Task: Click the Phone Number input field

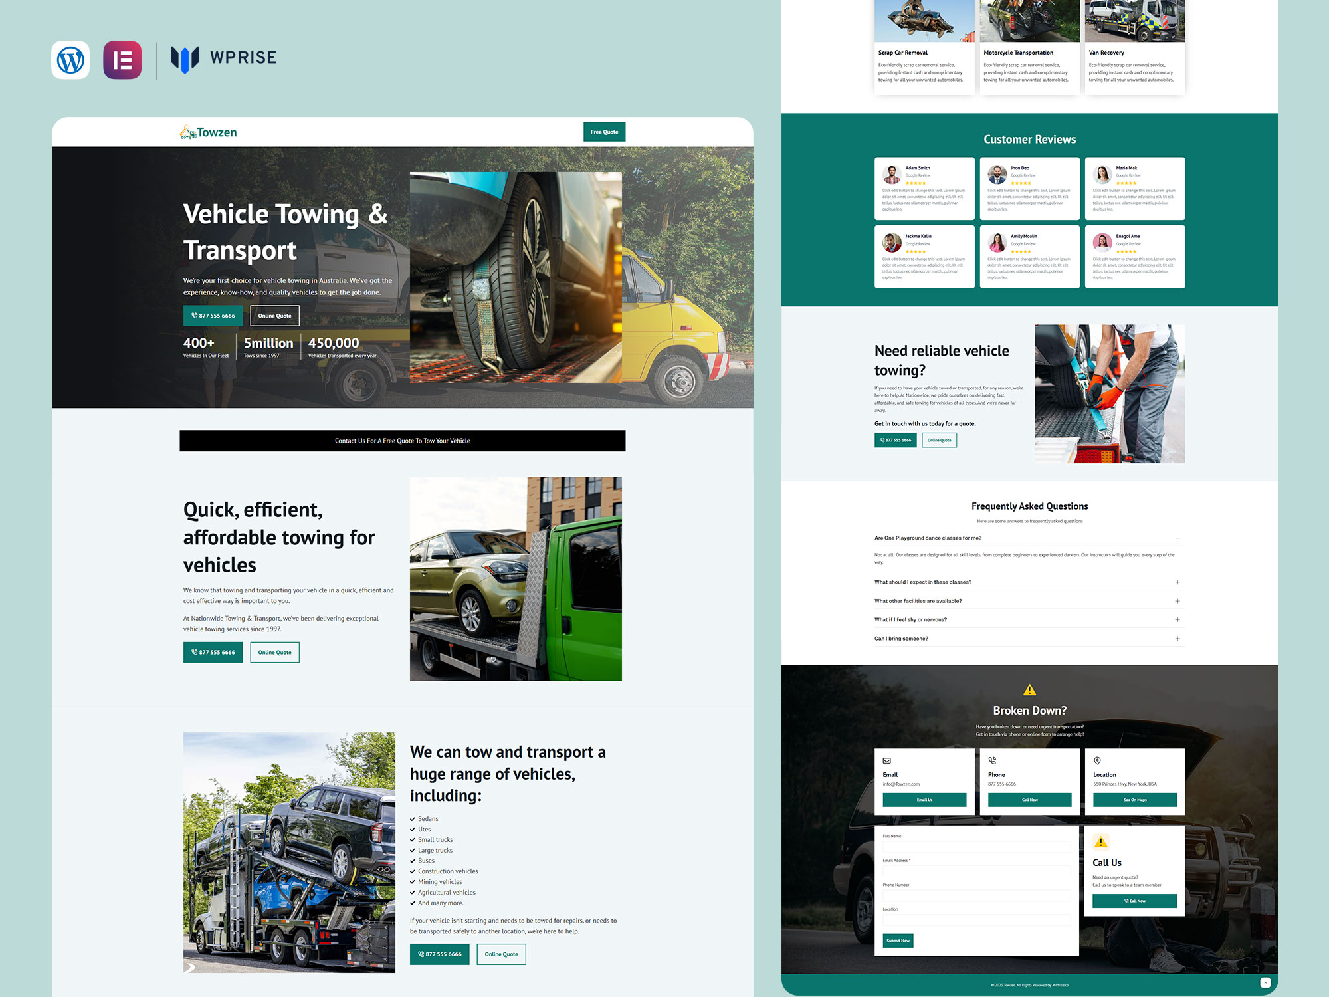Action: coord(977,896)
